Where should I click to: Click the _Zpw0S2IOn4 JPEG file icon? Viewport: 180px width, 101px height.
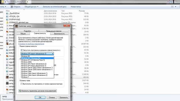(7, 13)
